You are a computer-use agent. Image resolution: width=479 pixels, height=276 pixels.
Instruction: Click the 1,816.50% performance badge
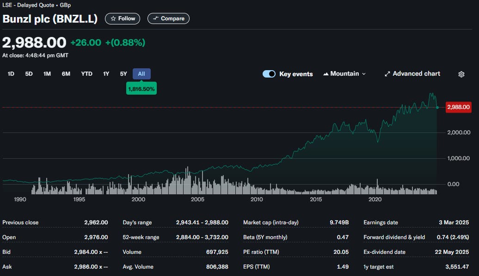pyautogui.click(x=141, y=89)
